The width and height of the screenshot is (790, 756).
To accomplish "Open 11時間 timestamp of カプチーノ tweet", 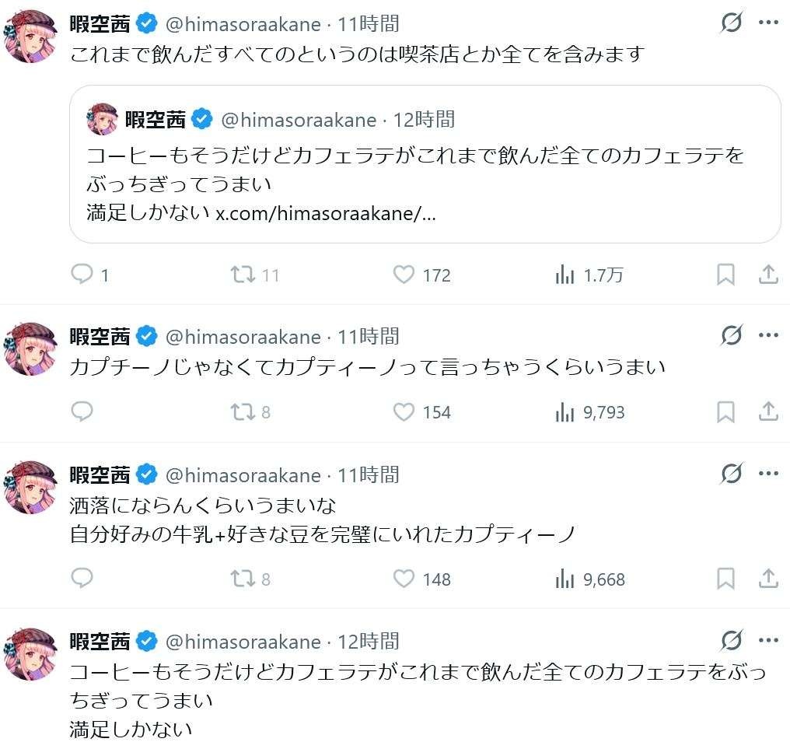I will [369, 337].
